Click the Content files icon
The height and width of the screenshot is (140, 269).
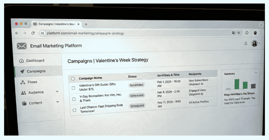(24, 103)
